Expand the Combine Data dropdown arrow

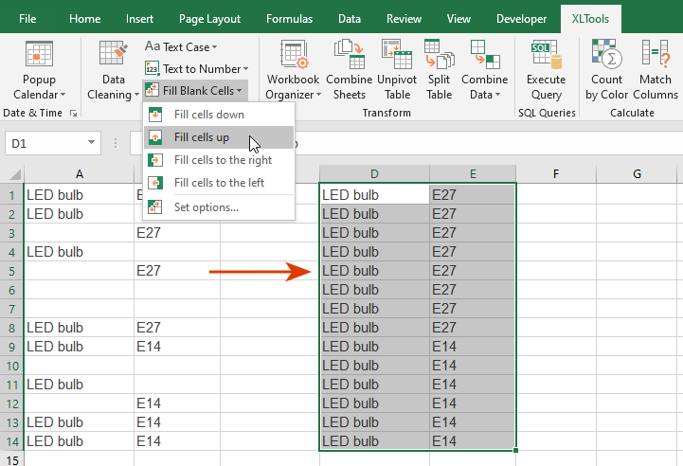click(x=497, y=95)
